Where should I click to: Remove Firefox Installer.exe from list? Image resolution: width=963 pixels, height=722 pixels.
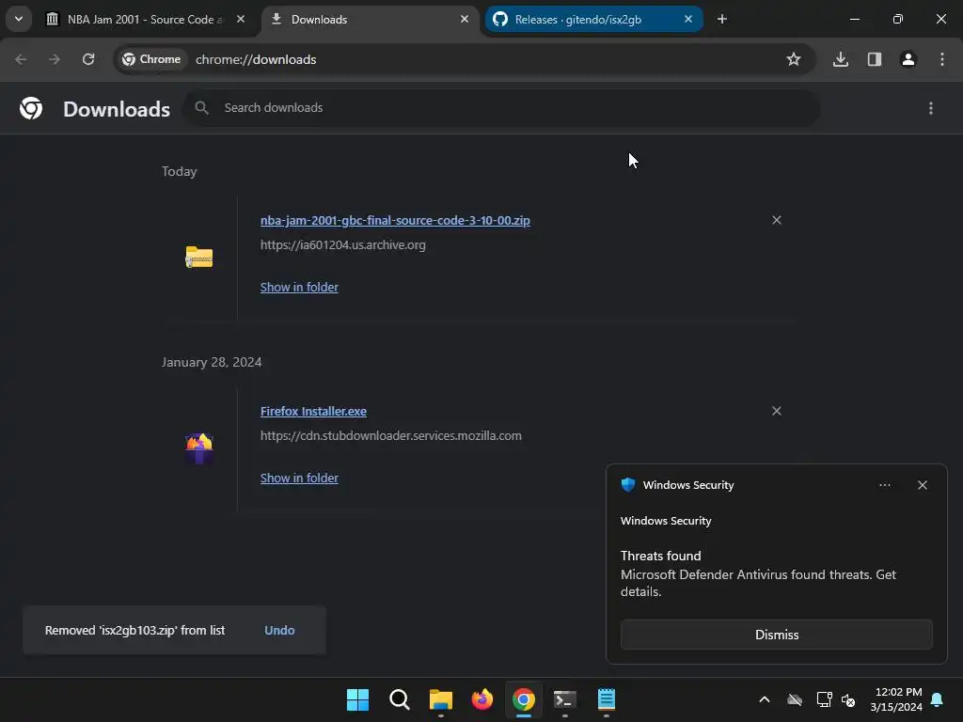777,411
